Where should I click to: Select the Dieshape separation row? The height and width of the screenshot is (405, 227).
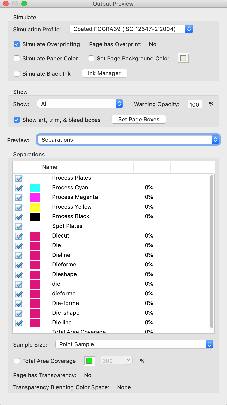pos(64,274)
